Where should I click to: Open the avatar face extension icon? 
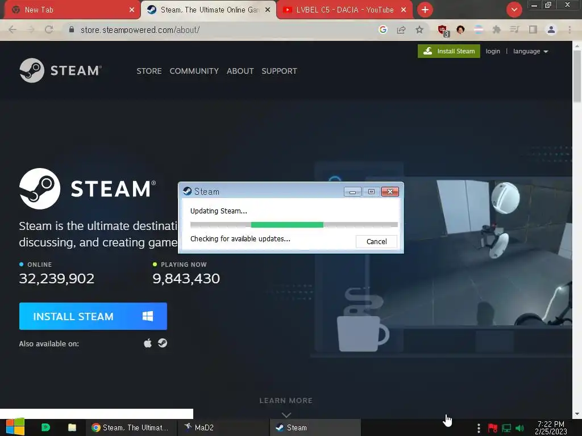click(460, 30)
